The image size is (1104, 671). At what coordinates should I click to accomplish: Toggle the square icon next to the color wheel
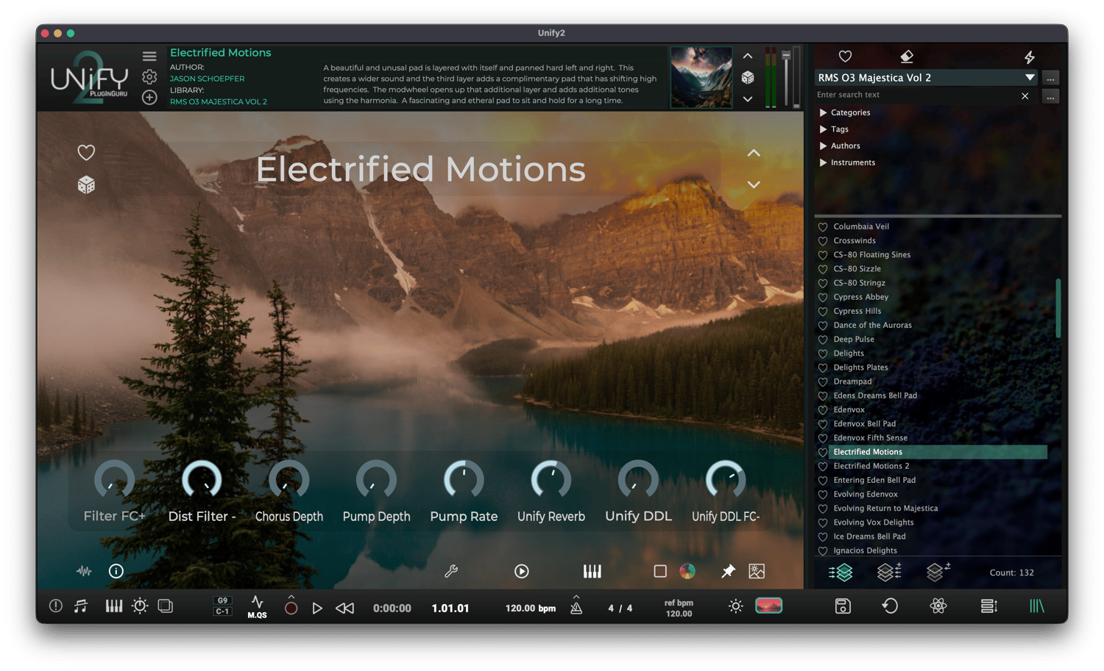660,571
